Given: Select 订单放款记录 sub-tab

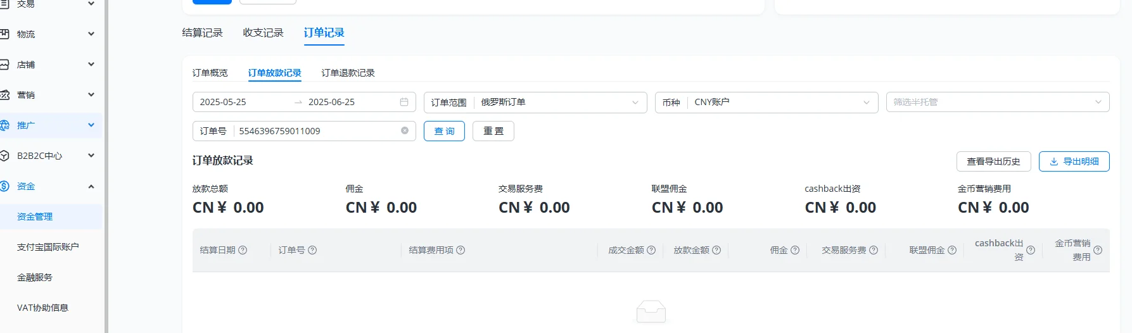Looking at the screenshot, I should pyautogui.click(x=274, y=73).
